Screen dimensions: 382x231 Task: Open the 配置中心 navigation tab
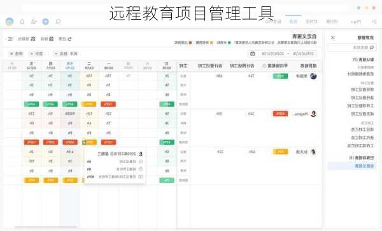(273, 22)
